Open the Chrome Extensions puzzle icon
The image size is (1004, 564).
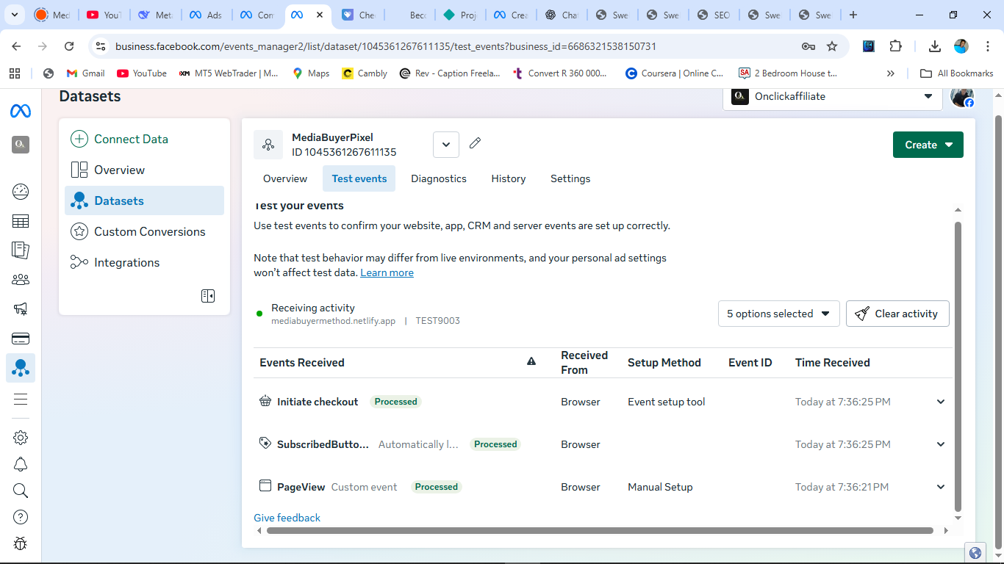tap(895, 46)
